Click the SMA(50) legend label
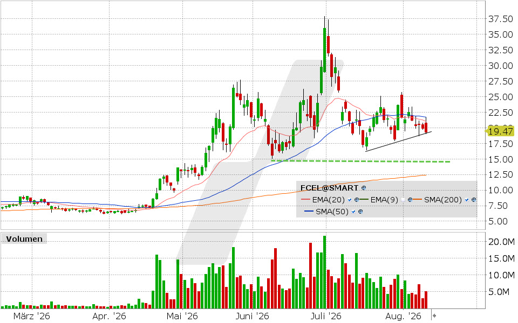The height and width of the screenshot is (323, 518). [x=332, y=212]
